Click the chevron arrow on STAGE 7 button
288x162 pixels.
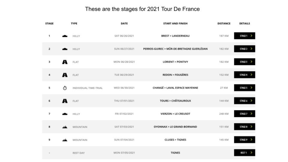pyautogui.click(x=251, y=114)
